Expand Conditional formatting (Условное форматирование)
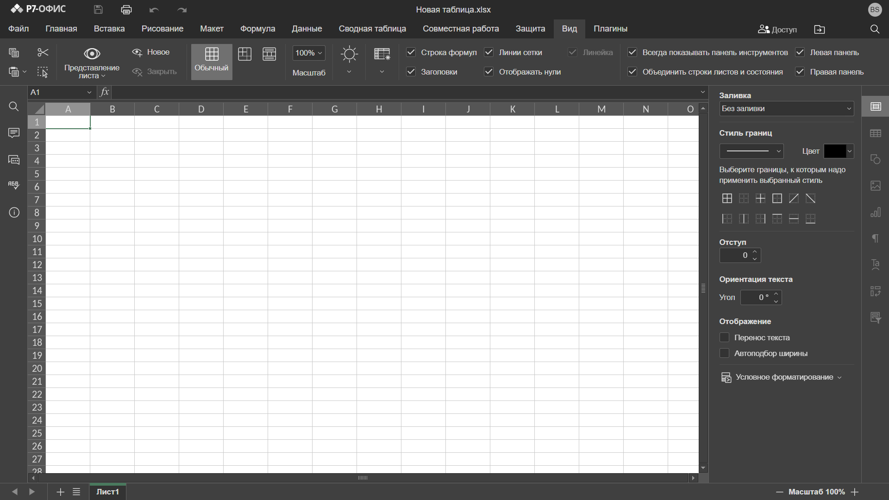889x500 pixels. pyautogui.click(x=781, y=377)
